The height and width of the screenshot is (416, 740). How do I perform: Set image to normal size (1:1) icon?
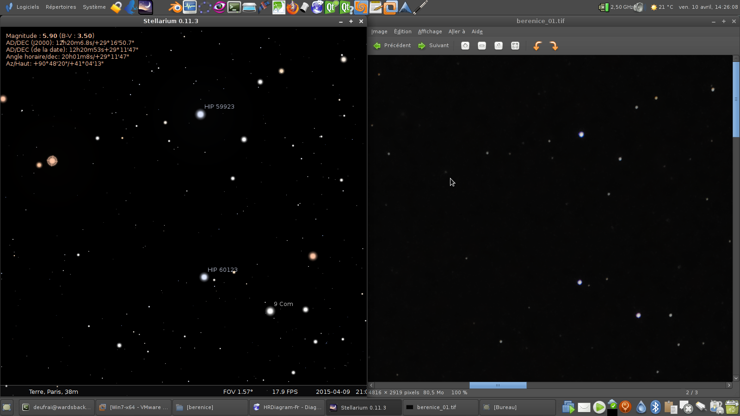[x=499, y=45]
